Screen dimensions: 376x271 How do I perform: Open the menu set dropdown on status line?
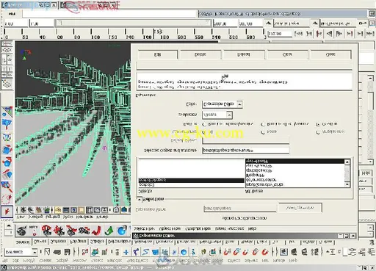click(x=21, y=252)
